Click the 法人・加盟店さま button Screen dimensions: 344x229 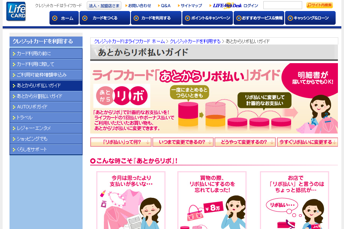click(x=104, y=6)
